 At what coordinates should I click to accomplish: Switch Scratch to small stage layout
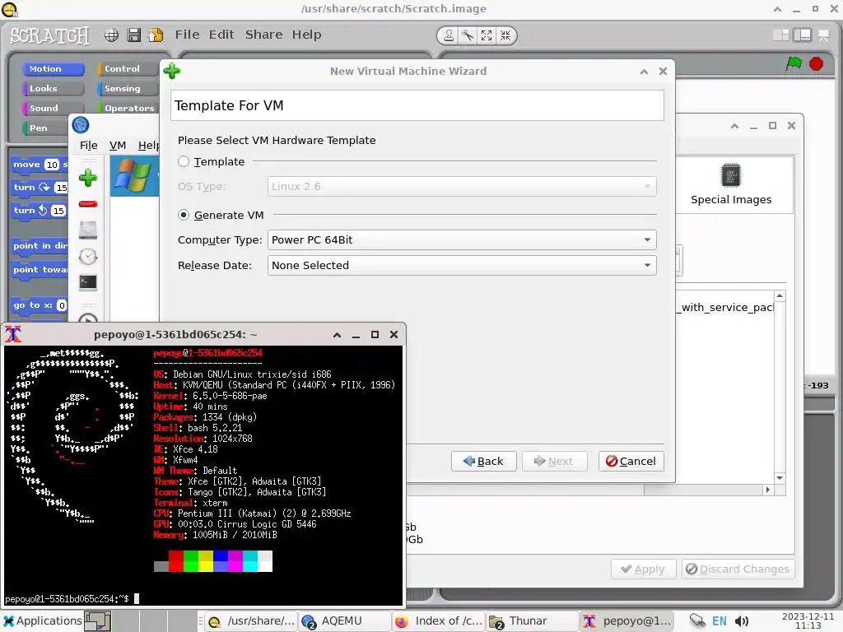click(x=780, y=35)
